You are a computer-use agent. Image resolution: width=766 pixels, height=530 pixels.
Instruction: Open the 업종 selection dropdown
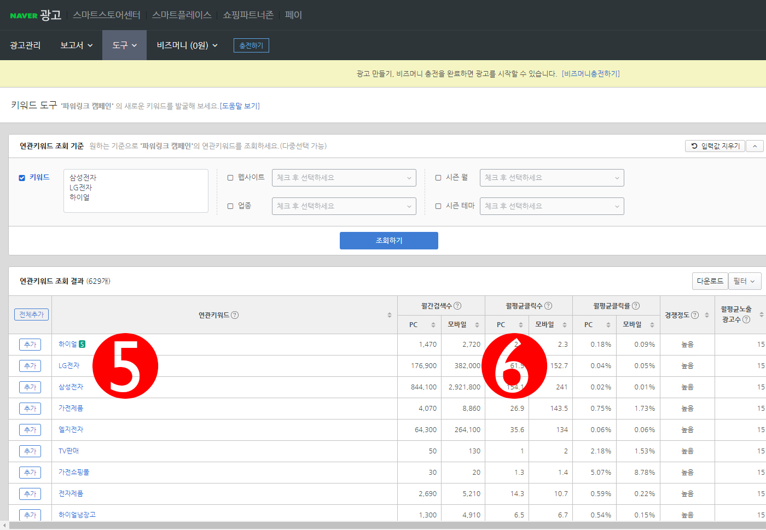[x=344, y=206]
